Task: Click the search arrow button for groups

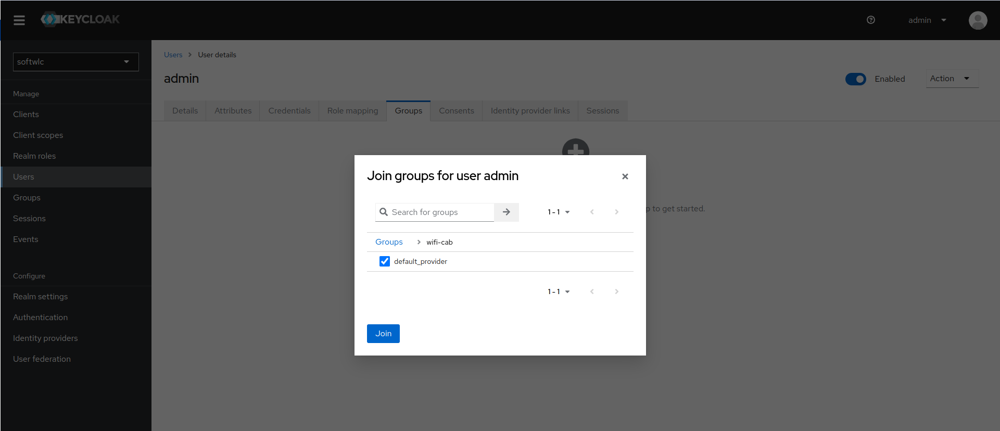Action: pos(506,212)
